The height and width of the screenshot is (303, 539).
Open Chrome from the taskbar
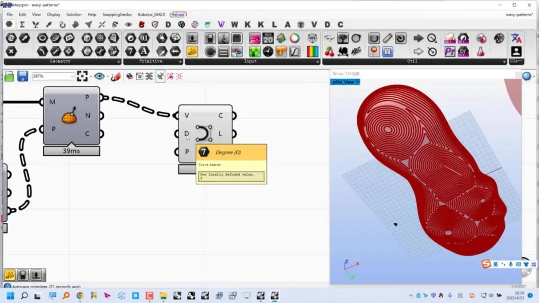80,296
